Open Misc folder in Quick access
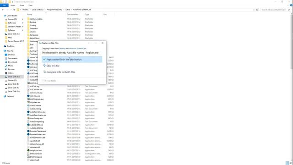 coord(10,38)
